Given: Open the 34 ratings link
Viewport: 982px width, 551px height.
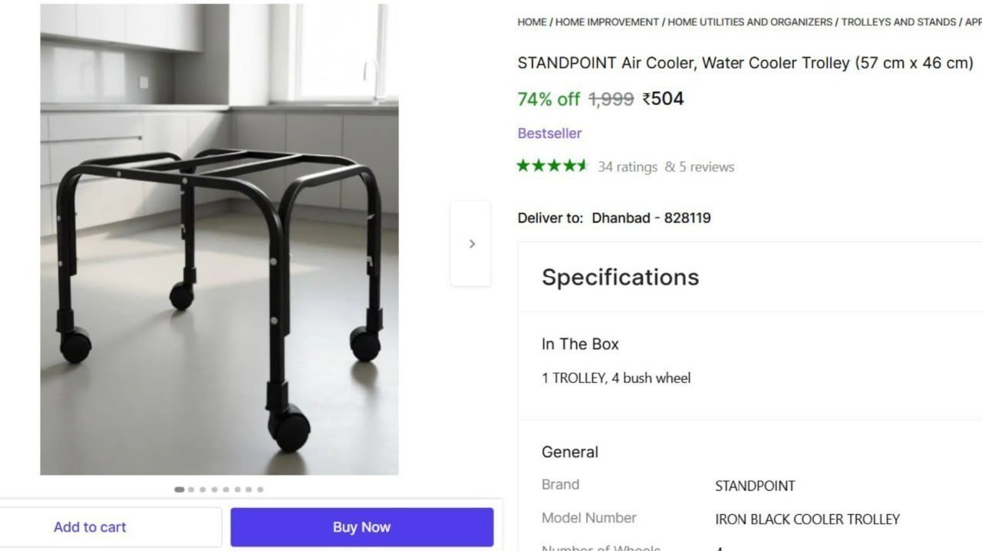Looking at the screenshot, I should 628,167.
